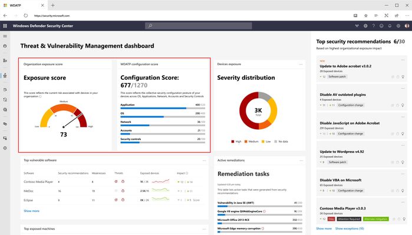Open the settings gear in header
The height and width of the screenshot is (235, 412).
[x=398, y=26]
